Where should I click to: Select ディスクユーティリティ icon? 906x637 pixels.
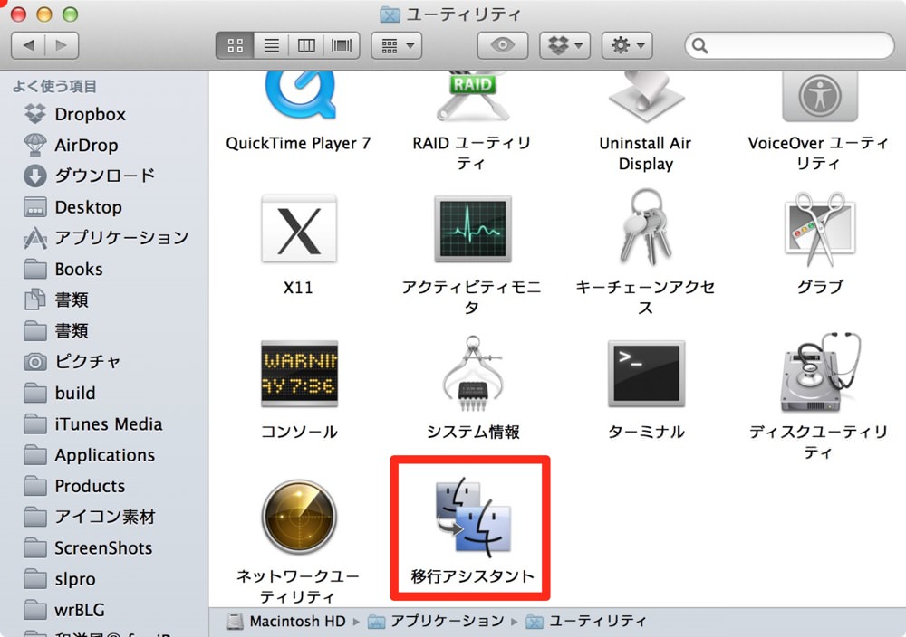point(819,372)
